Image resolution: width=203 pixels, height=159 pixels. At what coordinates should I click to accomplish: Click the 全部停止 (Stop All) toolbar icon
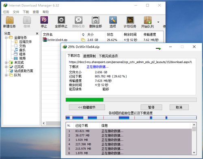pyautogui.click(x=61, y=20)
